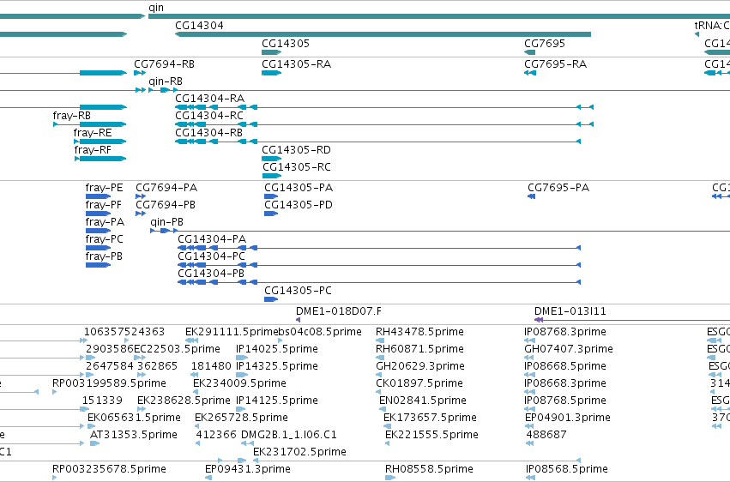The width and height of the screenshot is (730, 482).
Task: Open the fray-RF transcript label
Action: (93, 150)
